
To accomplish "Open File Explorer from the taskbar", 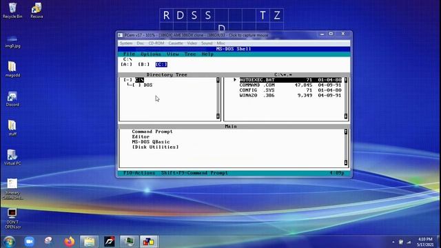I will pyautogui.click(x=90, y=242).
